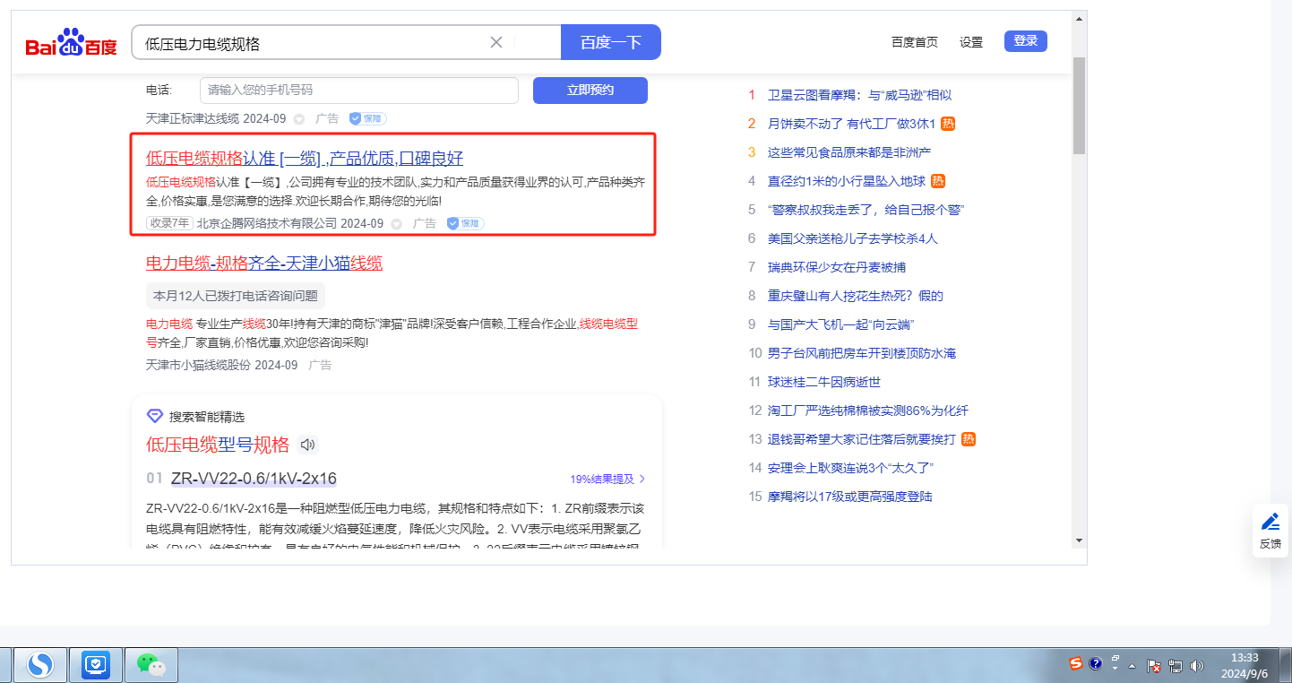Open hot search 美国父亲送枪儿子去学校杀4人
The image size is (1292, 683).
coord(853,238)
